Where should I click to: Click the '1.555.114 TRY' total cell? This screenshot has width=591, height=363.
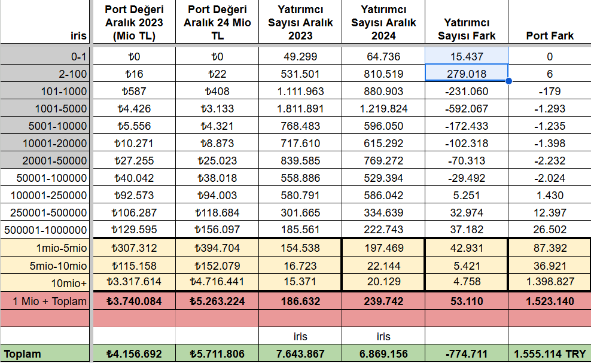550,353
